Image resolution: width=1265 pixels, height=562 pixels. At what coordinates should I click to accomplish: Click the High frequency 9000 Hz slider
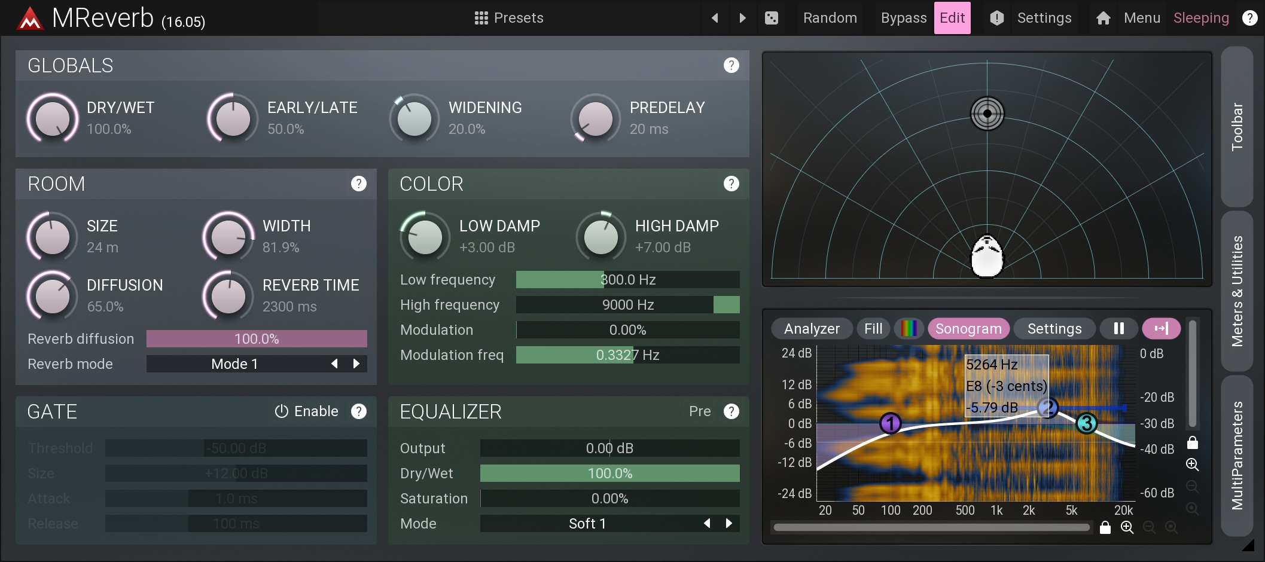(627, 304)
